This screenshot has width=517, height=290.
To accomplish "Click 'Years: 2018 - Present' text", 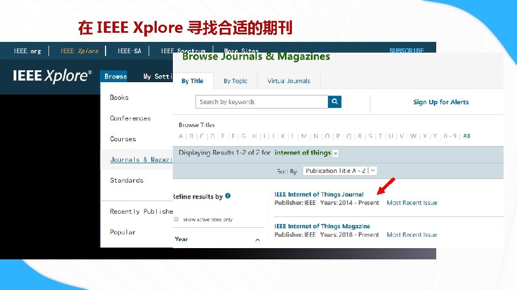I will (350, 235).
